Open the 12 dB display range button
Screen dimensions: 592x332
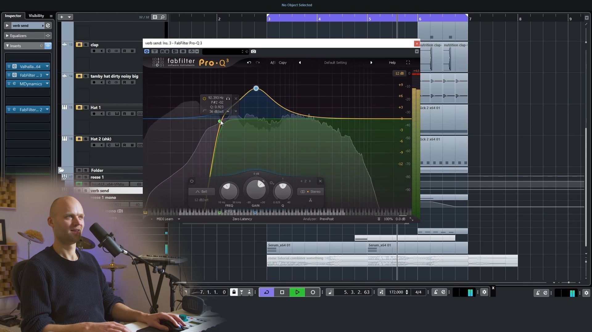point(399,73)
